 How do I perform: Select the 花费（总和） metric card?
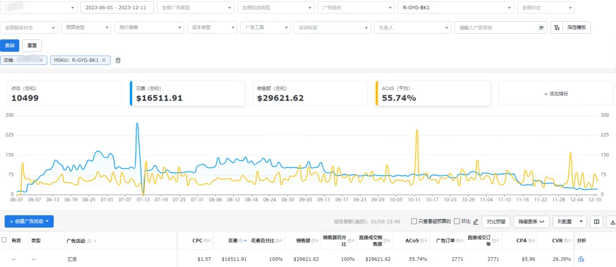pyautogui.click(x=187, y=93)
